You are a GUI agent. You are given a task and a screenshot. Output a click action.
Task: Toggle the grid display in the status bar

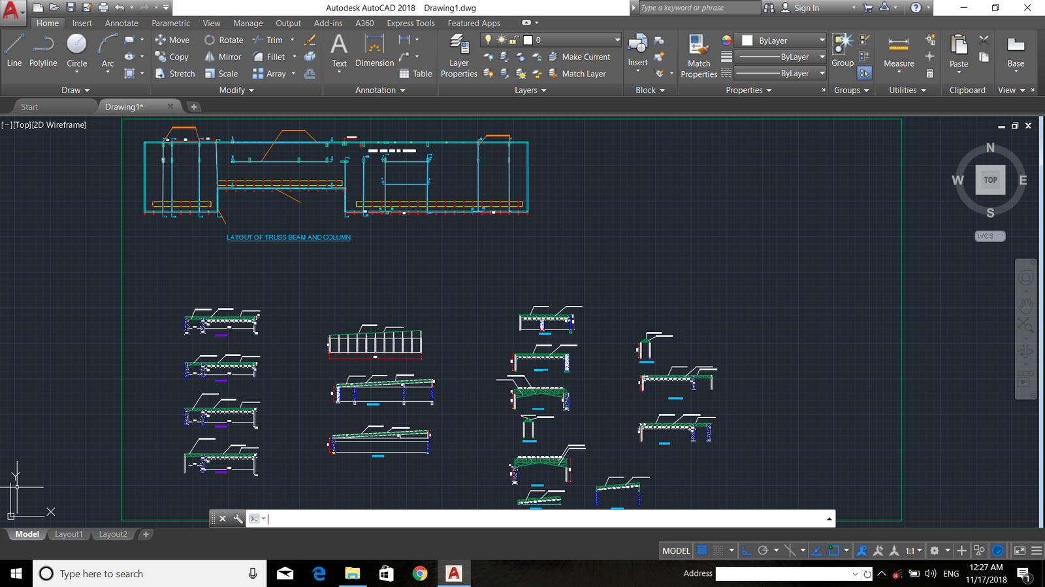(701, 550)
